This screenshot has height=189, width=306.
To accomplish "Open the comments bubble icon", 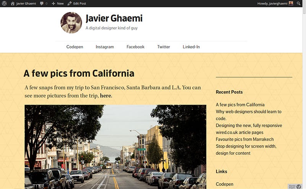I will pos(42,3).
